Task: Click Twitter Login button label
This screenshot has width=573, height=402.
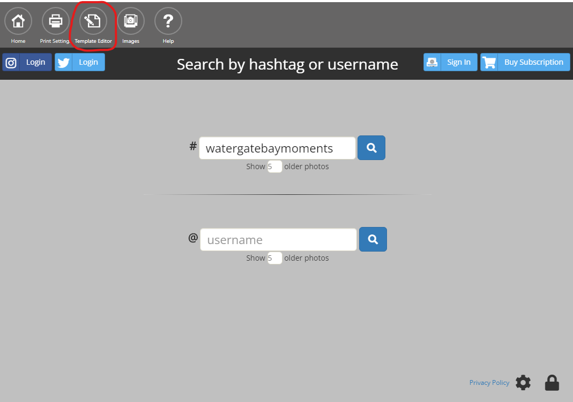Action: [x=88, y=63]
